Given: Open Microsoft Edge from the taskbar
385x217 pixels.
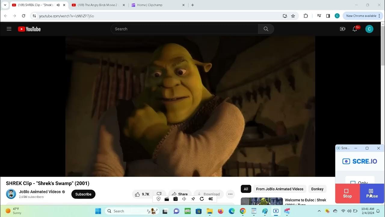Looking at the screenshot, I should coord(232,211).
